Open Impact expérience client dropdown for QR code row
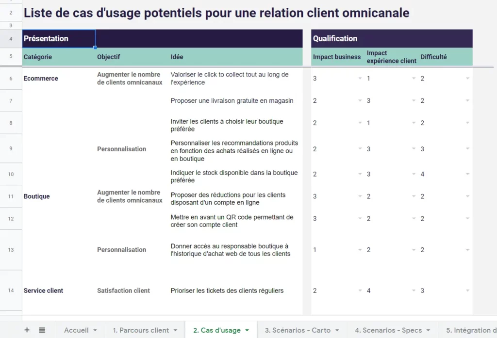The width and height of the screenshot is (497, 338). click(414, 218)
